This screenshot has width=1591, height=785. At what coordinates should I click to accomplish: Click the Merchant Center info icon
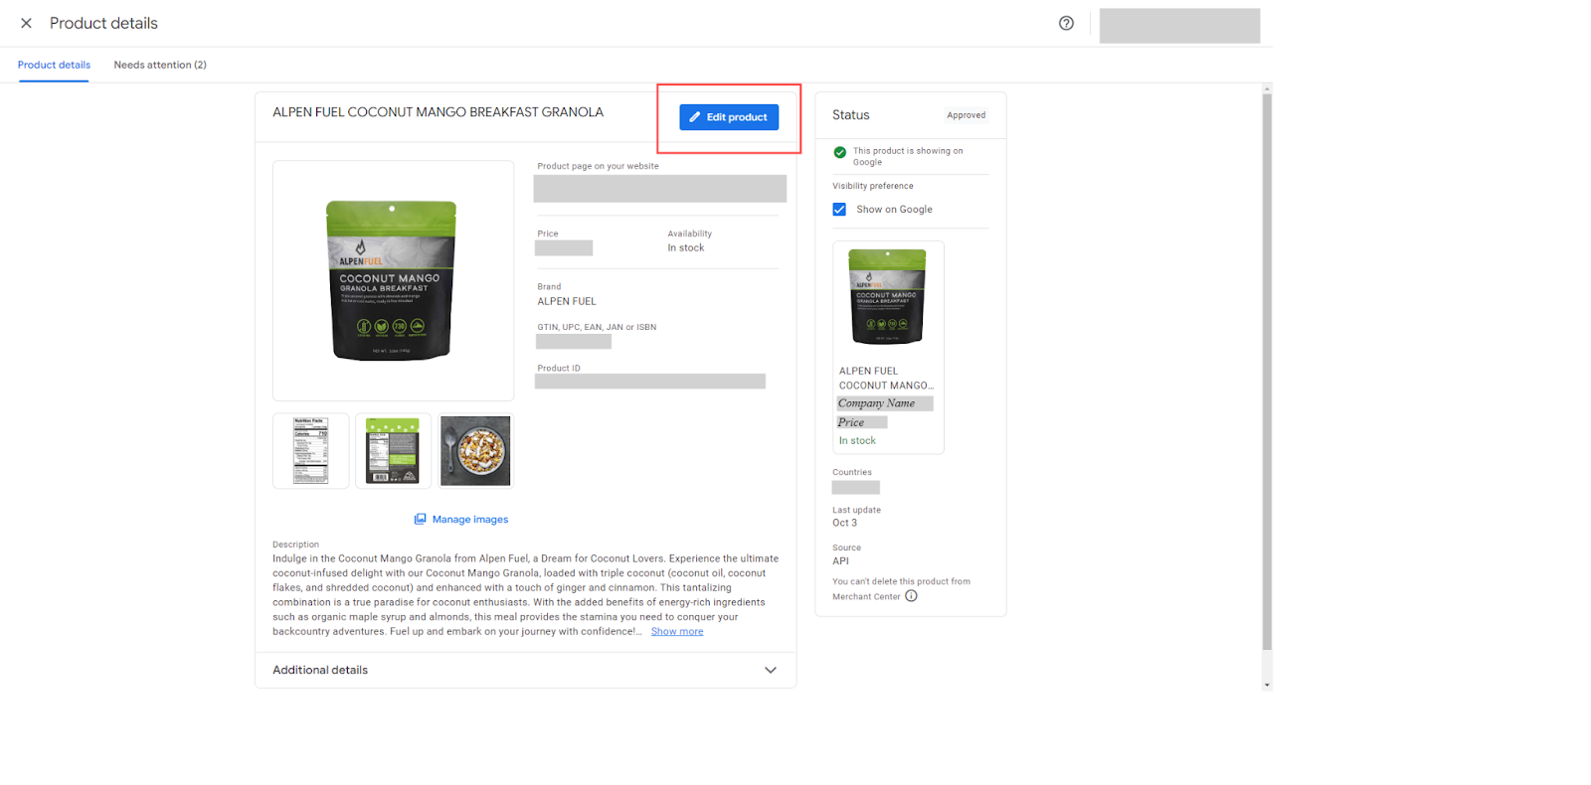912,596
